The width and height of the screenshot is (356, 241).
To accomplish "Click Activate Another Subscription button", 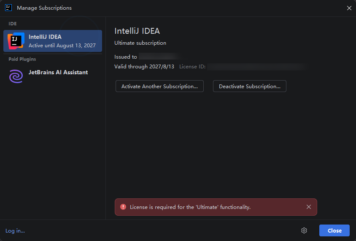I will click(x=159, y=87).
